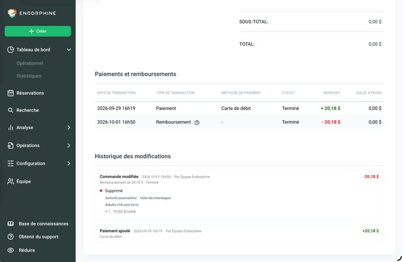The width and height of the screenshot is (403, 262).
Task: Click the Méthode de paiement column header
Action: [x=241, y=93]
